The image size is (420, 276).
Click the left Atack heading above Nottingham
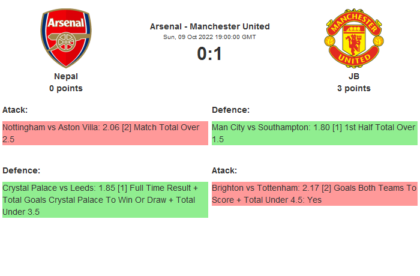click(x=15, y=110)
